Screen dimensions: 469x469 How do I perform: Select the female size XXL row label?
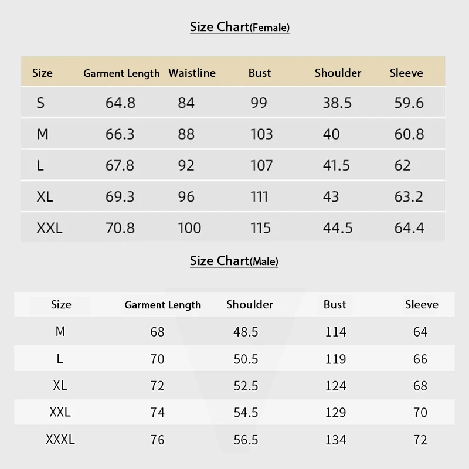tap(50, 228)
